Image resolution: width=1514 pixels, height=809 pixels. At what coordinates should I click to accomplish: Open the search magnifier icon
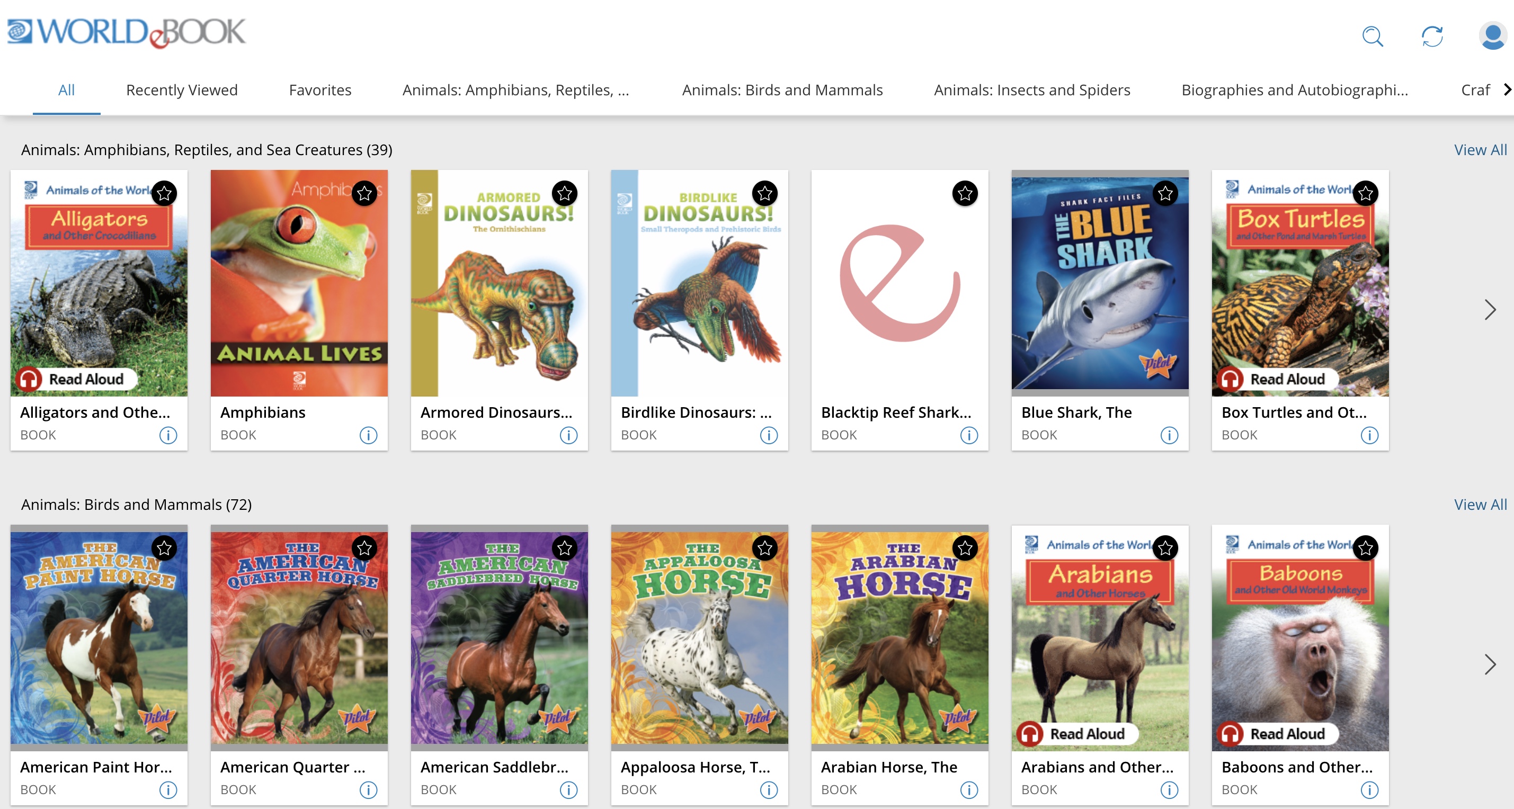(x=1373, y=37)
